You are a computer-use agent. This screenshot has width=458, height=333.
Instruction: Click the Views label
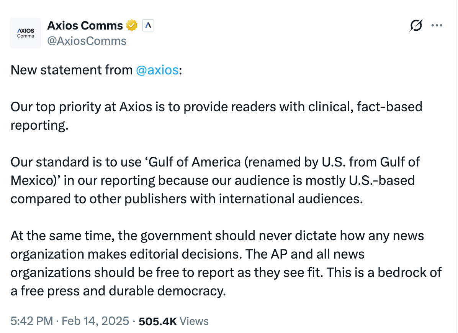click(194, 321)
